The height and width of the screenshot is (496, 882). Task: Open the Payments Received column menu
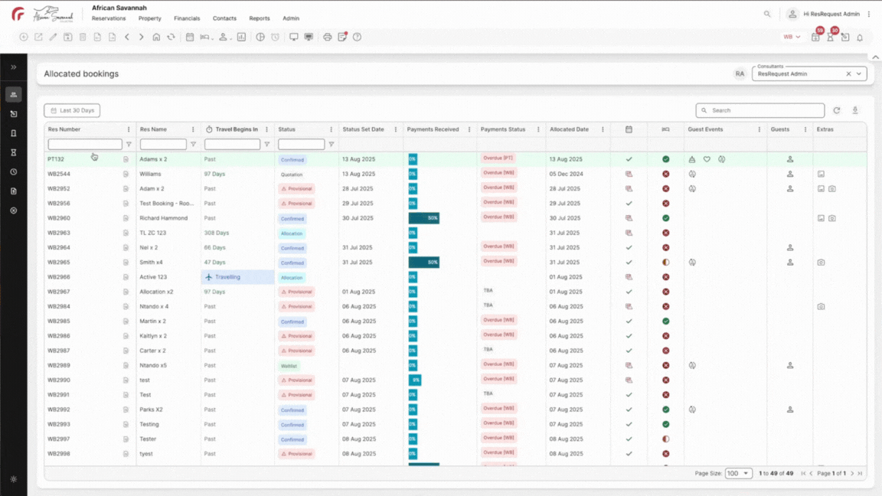coord(469,129)
